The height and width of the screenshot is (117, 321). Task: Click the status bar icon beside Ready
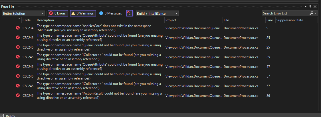tap(2, 115)
